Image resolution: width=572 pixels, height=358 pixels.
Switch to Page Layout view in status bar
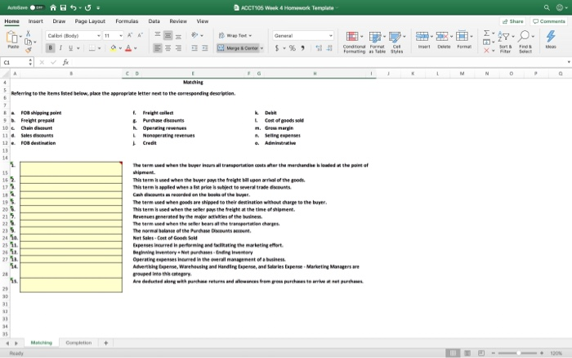pos(467,353)
